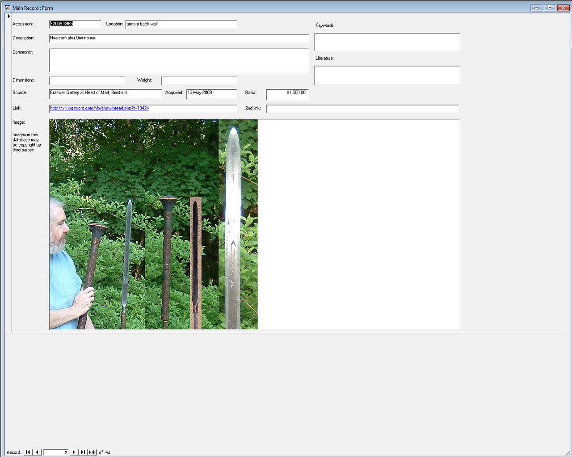Click the Acquired label
This screenshot has height=457, width=572.
tap(174, 93)
